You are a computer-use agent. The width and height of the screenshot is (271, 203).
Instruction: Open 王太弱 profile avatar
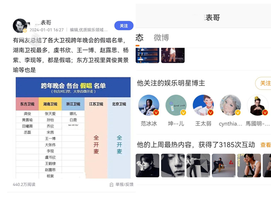pos(203,105)
